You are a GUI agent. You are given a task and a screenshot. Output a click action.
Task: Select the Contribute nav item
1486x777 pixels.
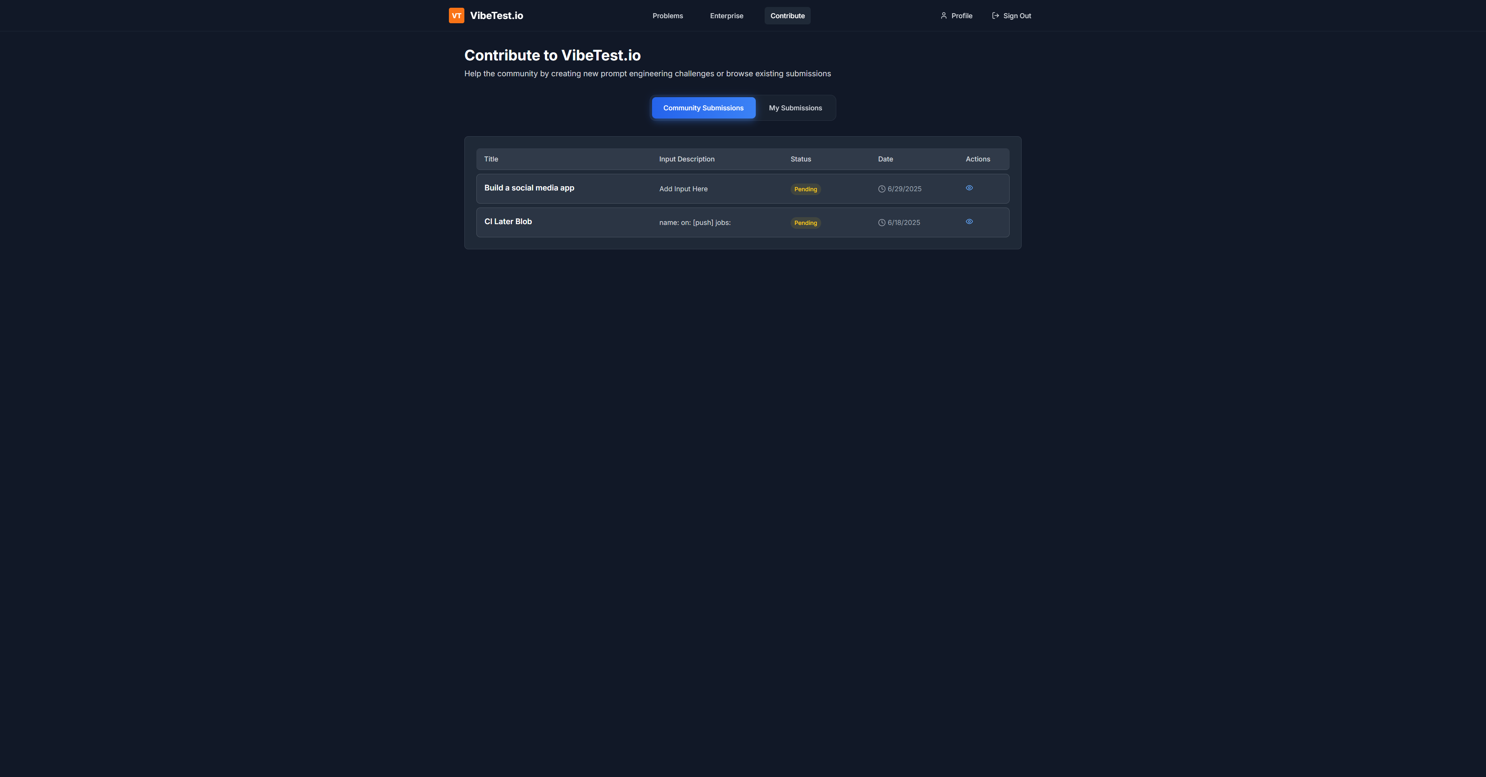pos(788,15)
